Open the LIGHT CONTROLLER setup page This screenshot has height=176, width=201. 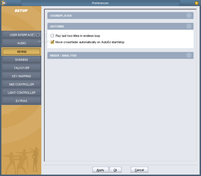pyautogui.click(x=21, y=93)
